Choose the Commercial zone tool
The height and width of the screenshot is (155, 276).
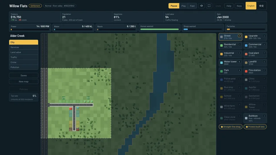pos(255,45)
